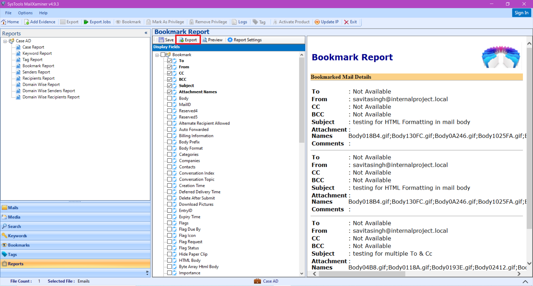The image size is (533, 286).
Task: Open the Keywords navigation panel
Action: pyautogui.click(x=76, y=236)
